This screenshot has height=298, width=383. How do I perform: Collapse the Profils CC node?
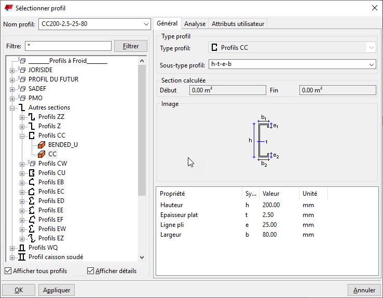click(x=22, y=136)
